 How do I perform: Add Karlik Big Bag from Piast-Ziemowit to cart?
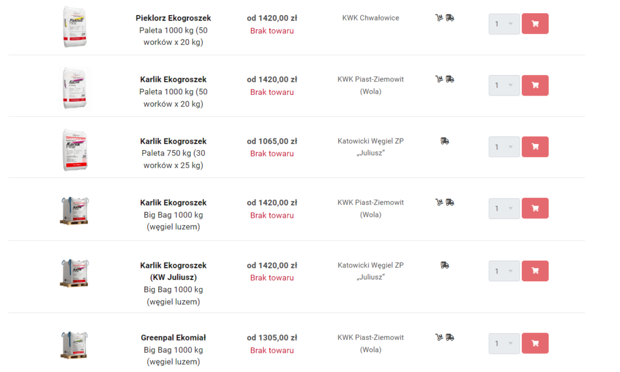(535, 208)
